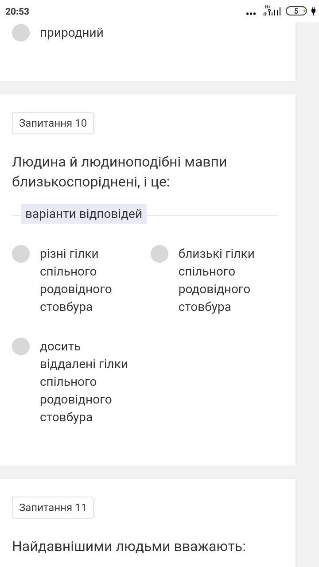Tap the status bar three-dots icon
Image resolution: width=319 pixels, height=567 pixels.
[251, 13]
